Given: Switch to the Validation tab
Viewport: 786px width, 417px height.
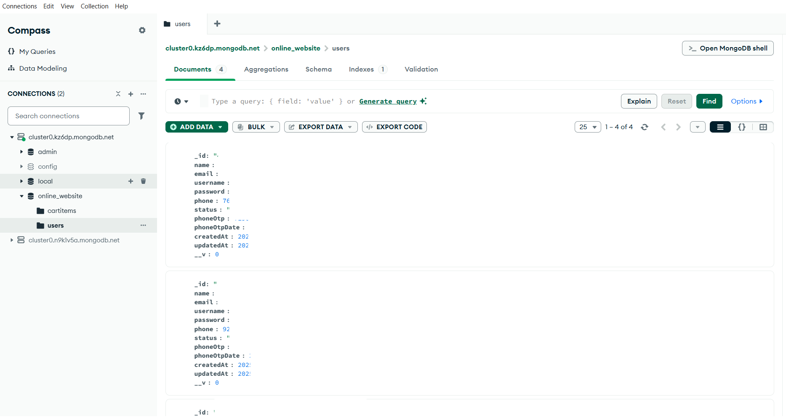Looking at the screenshot, I should (421, 69).
